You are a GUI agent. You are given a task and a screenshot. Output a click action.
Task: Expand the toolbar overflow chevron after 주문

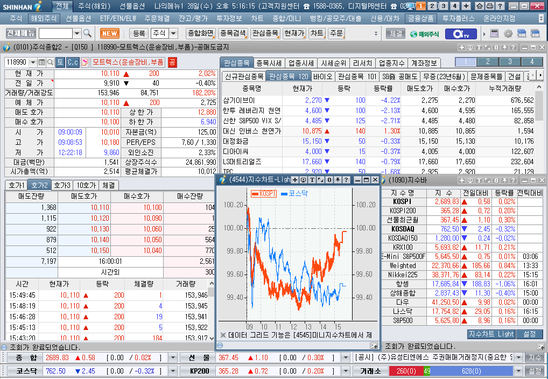click(x=376, y=33)
